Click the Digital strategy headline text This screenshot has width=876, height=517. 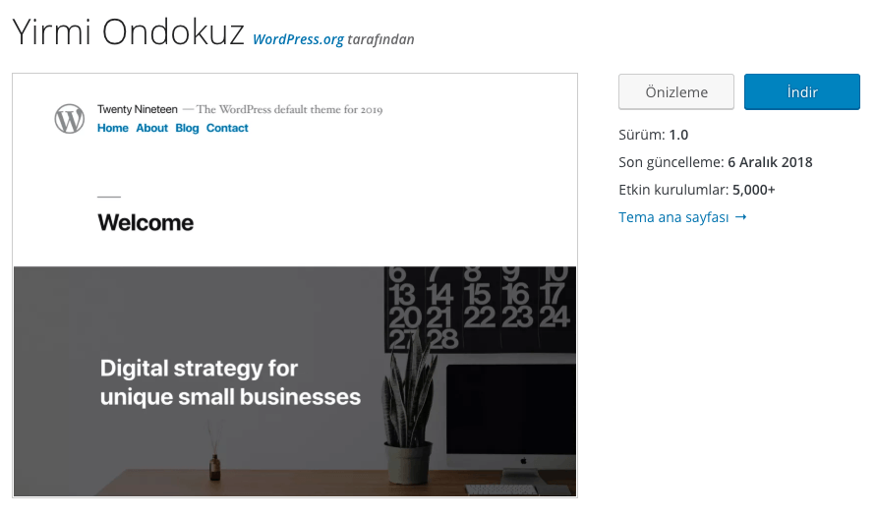(230, 383)
